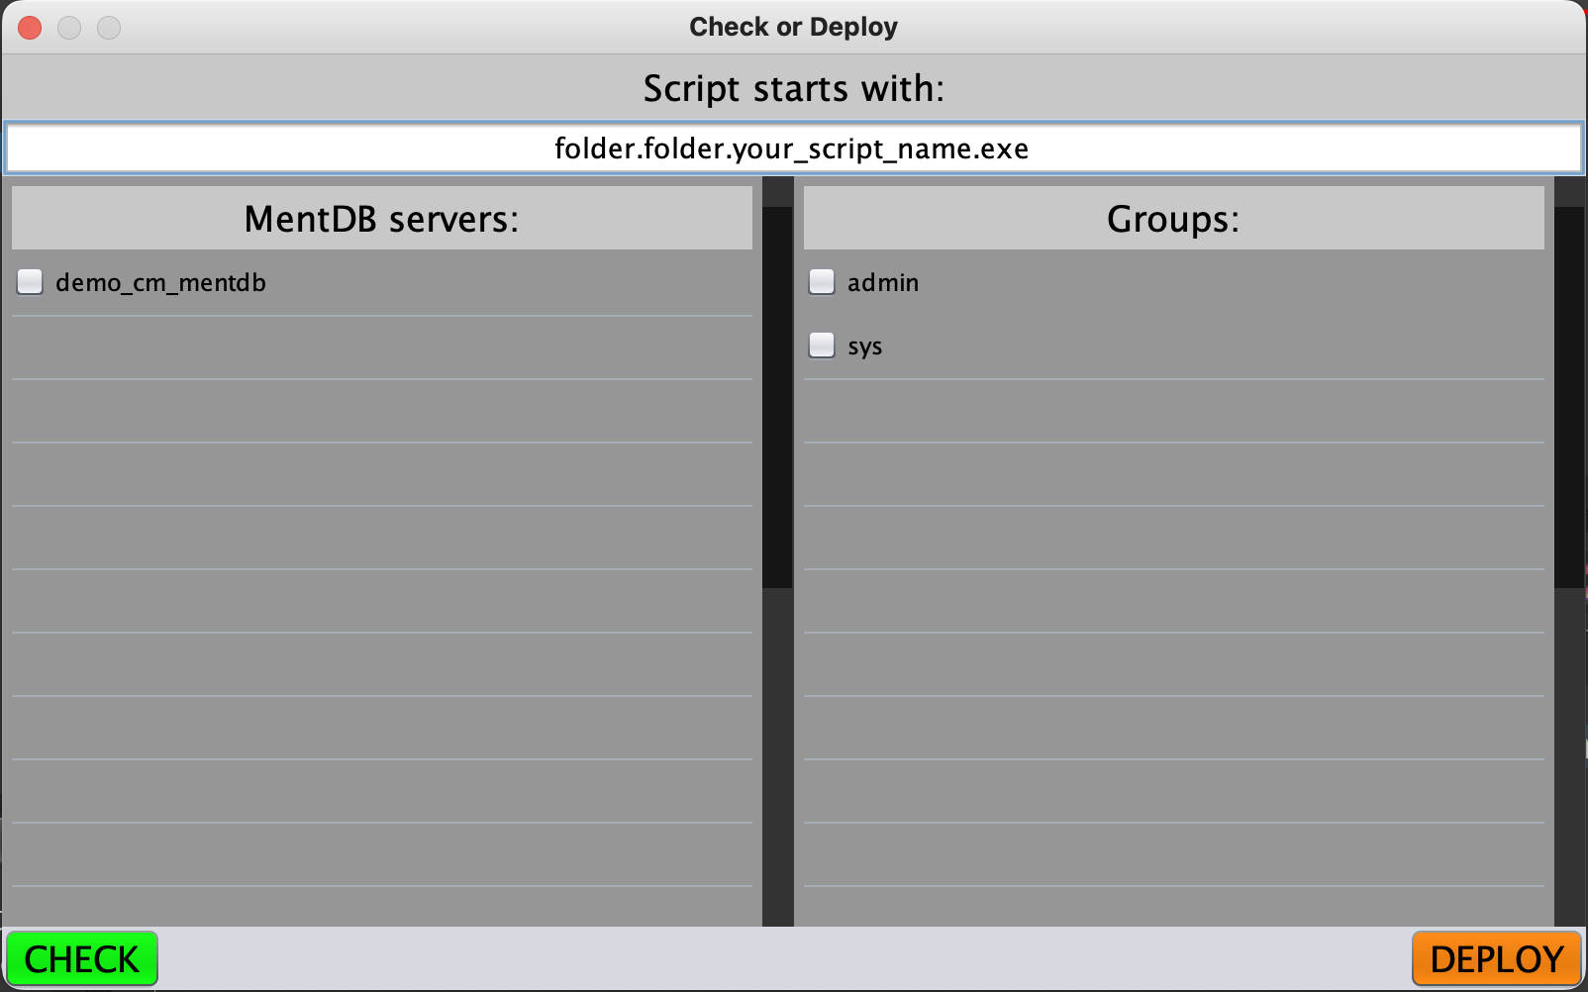Close the Check or Deploy window
1588x992 pixels.
click(x=30, y=28)
